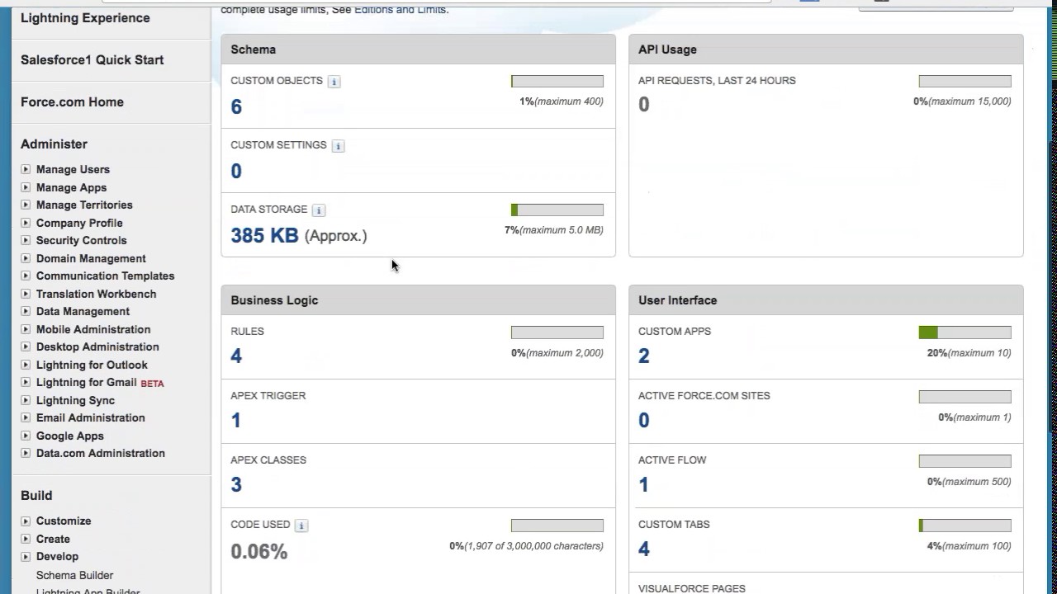Image resolution: width=1057 pixels, height=594 pixels.
Task: Click the Administer section heading
Action: pyautogui.click(x=54, y=144)
